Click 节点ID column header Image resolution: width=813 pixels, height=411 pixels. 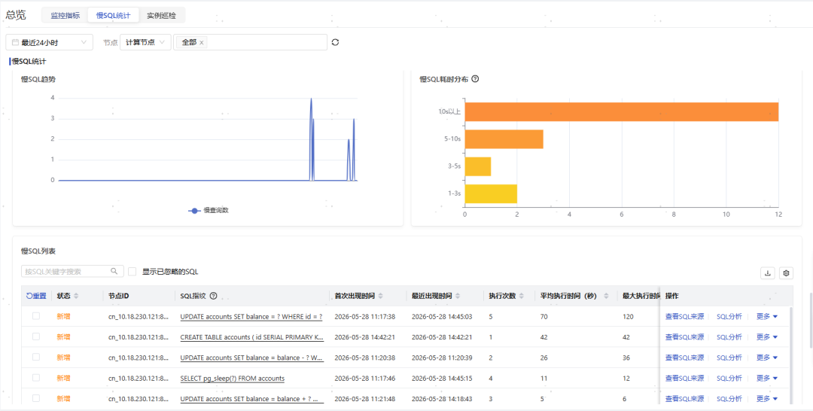[x=119, y=296]
